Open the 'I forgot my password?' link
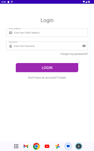 (x=74, y=54)
